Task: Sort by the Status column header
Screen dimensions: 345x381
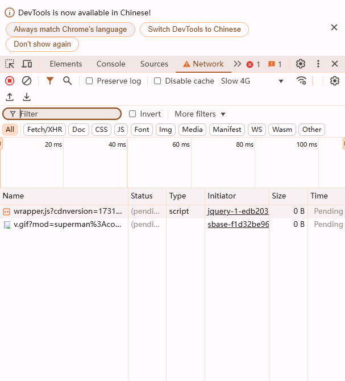Action: (x=147, y=196)
